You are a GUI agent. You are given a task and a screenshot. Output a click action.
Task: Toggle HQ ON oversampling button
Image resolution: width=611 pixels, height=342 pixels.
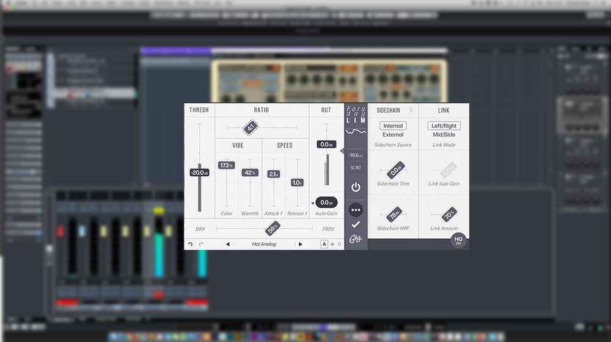coord(459,241)
